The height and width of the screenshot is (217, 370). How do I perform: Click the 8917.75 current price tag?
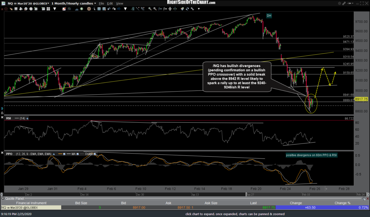point(361,99)
